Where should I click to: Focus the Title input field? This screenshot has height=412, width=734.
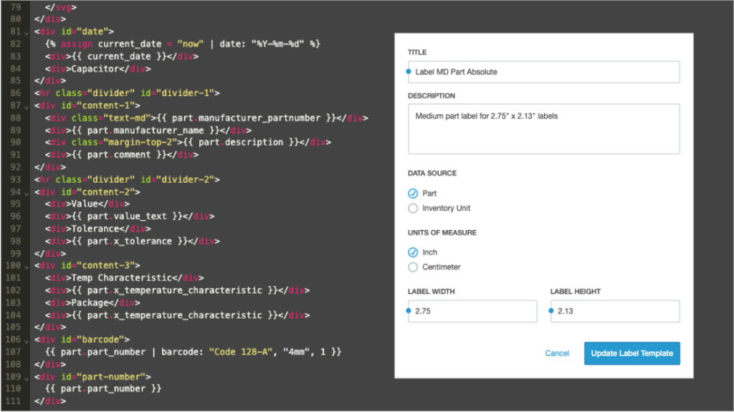543,72
